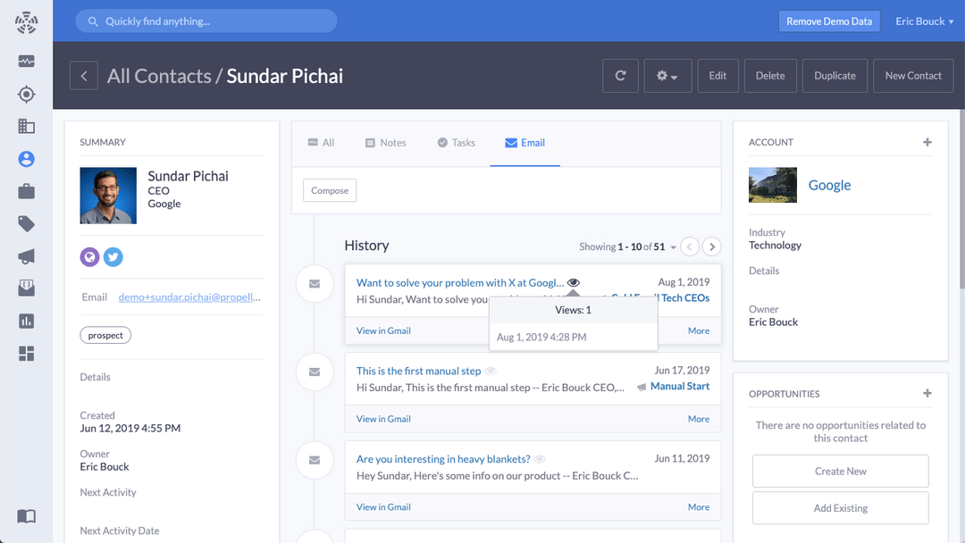The width and height of the screenshot is (965, 543).
Task: Open Reports via the bar chart sidebar icon
Action: pyautogui.click(x=26, y=321)
